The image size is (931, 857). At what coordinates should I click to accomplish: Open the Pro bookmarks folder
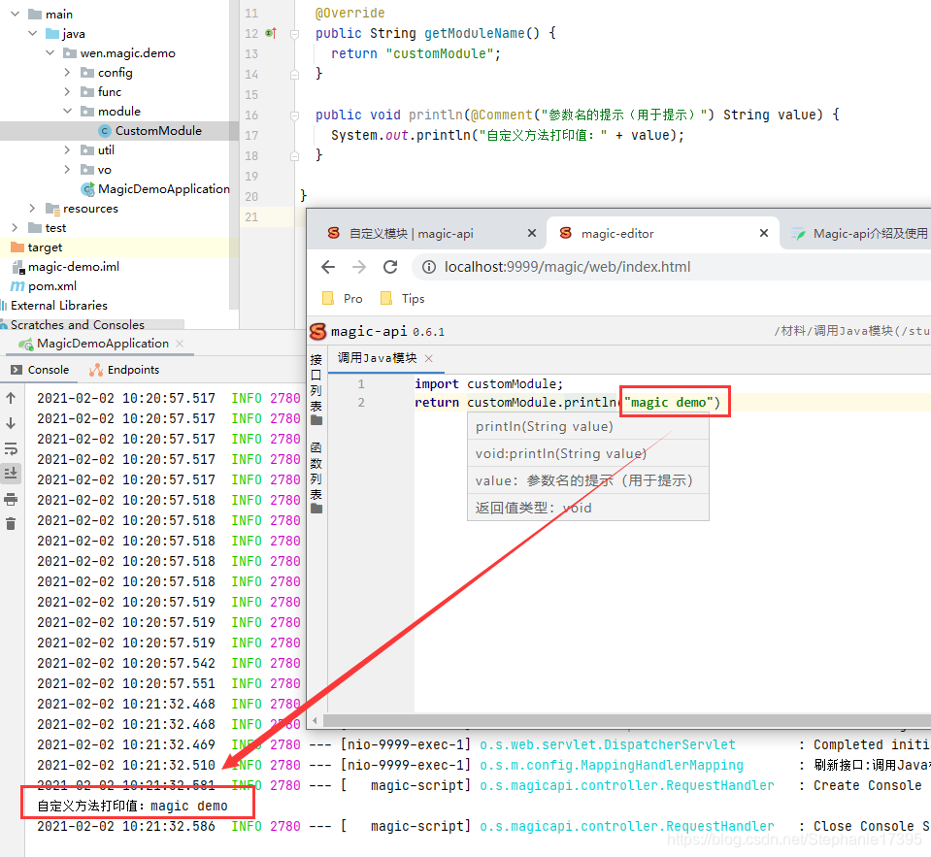[343, 299]
